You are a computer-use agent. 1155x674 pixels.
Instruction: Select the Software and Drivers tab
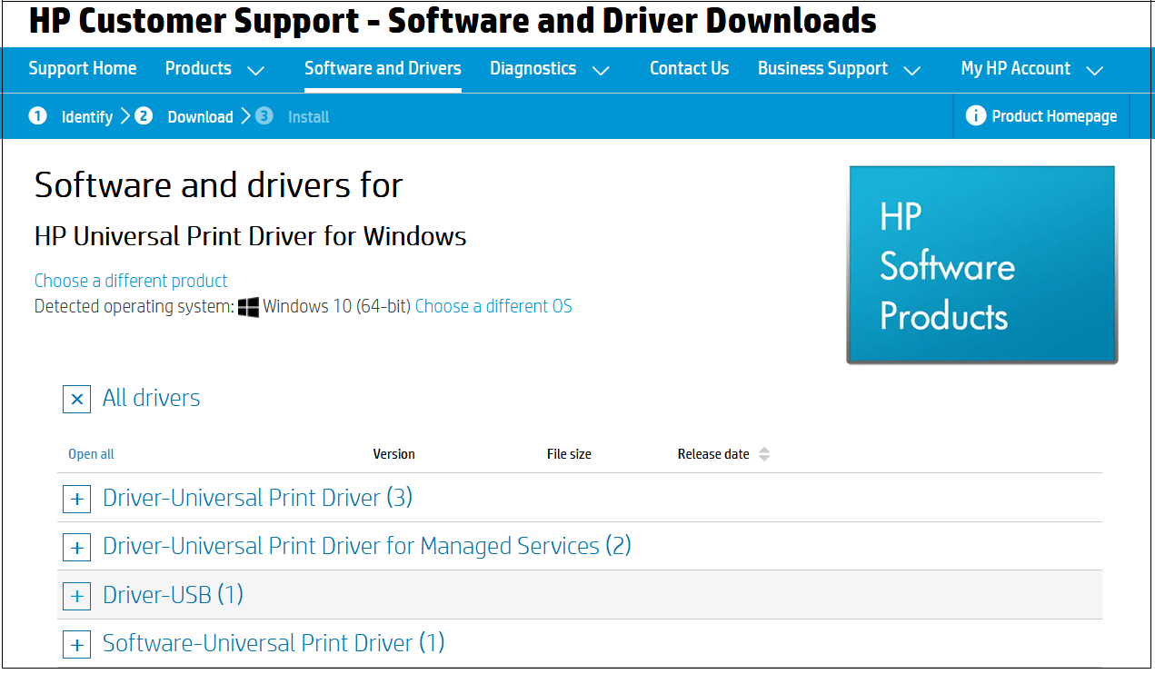[383, 68]
